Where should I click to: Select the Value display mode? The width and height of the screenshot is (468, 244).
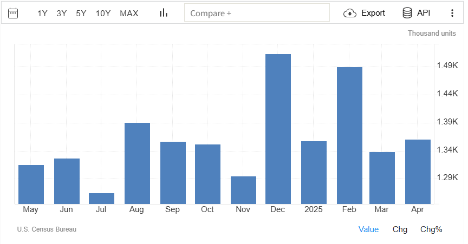[x=368, y=229]
